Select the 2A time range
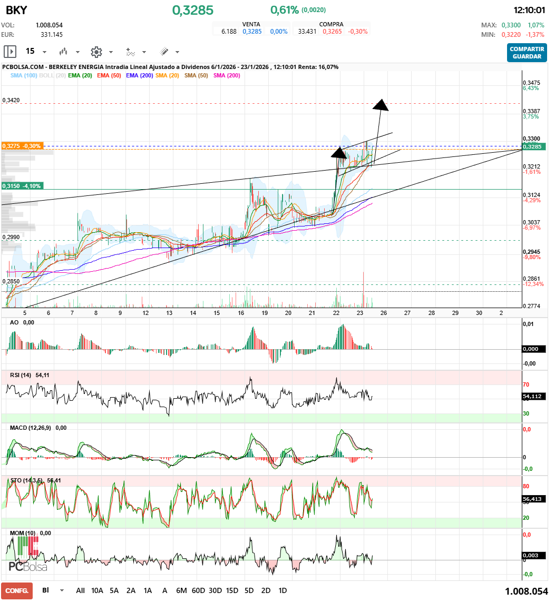The image size is (555, 602). click(131, 591)
